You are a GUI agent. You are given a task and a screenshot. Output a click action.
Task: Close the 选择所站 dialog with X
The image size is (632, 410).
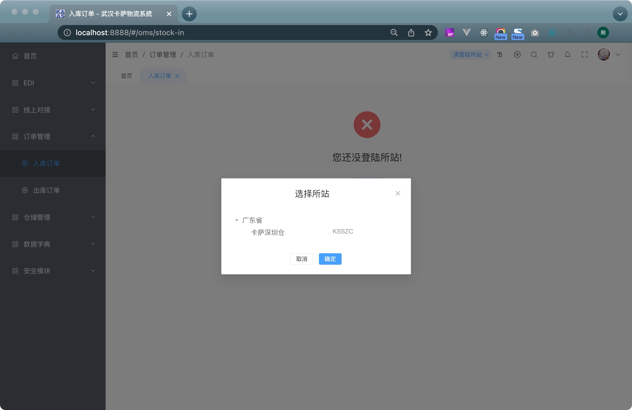click(x=398, y=193)
